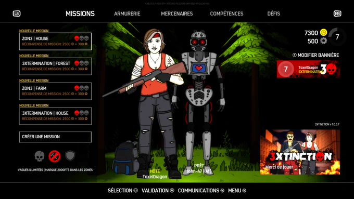Click the red skull banner emblem
The image size is (354, 199).
[331, 69]
